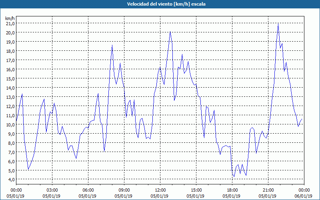Click the 5,0 y-axis value
320x200 pixels.
tap(11, 170)
